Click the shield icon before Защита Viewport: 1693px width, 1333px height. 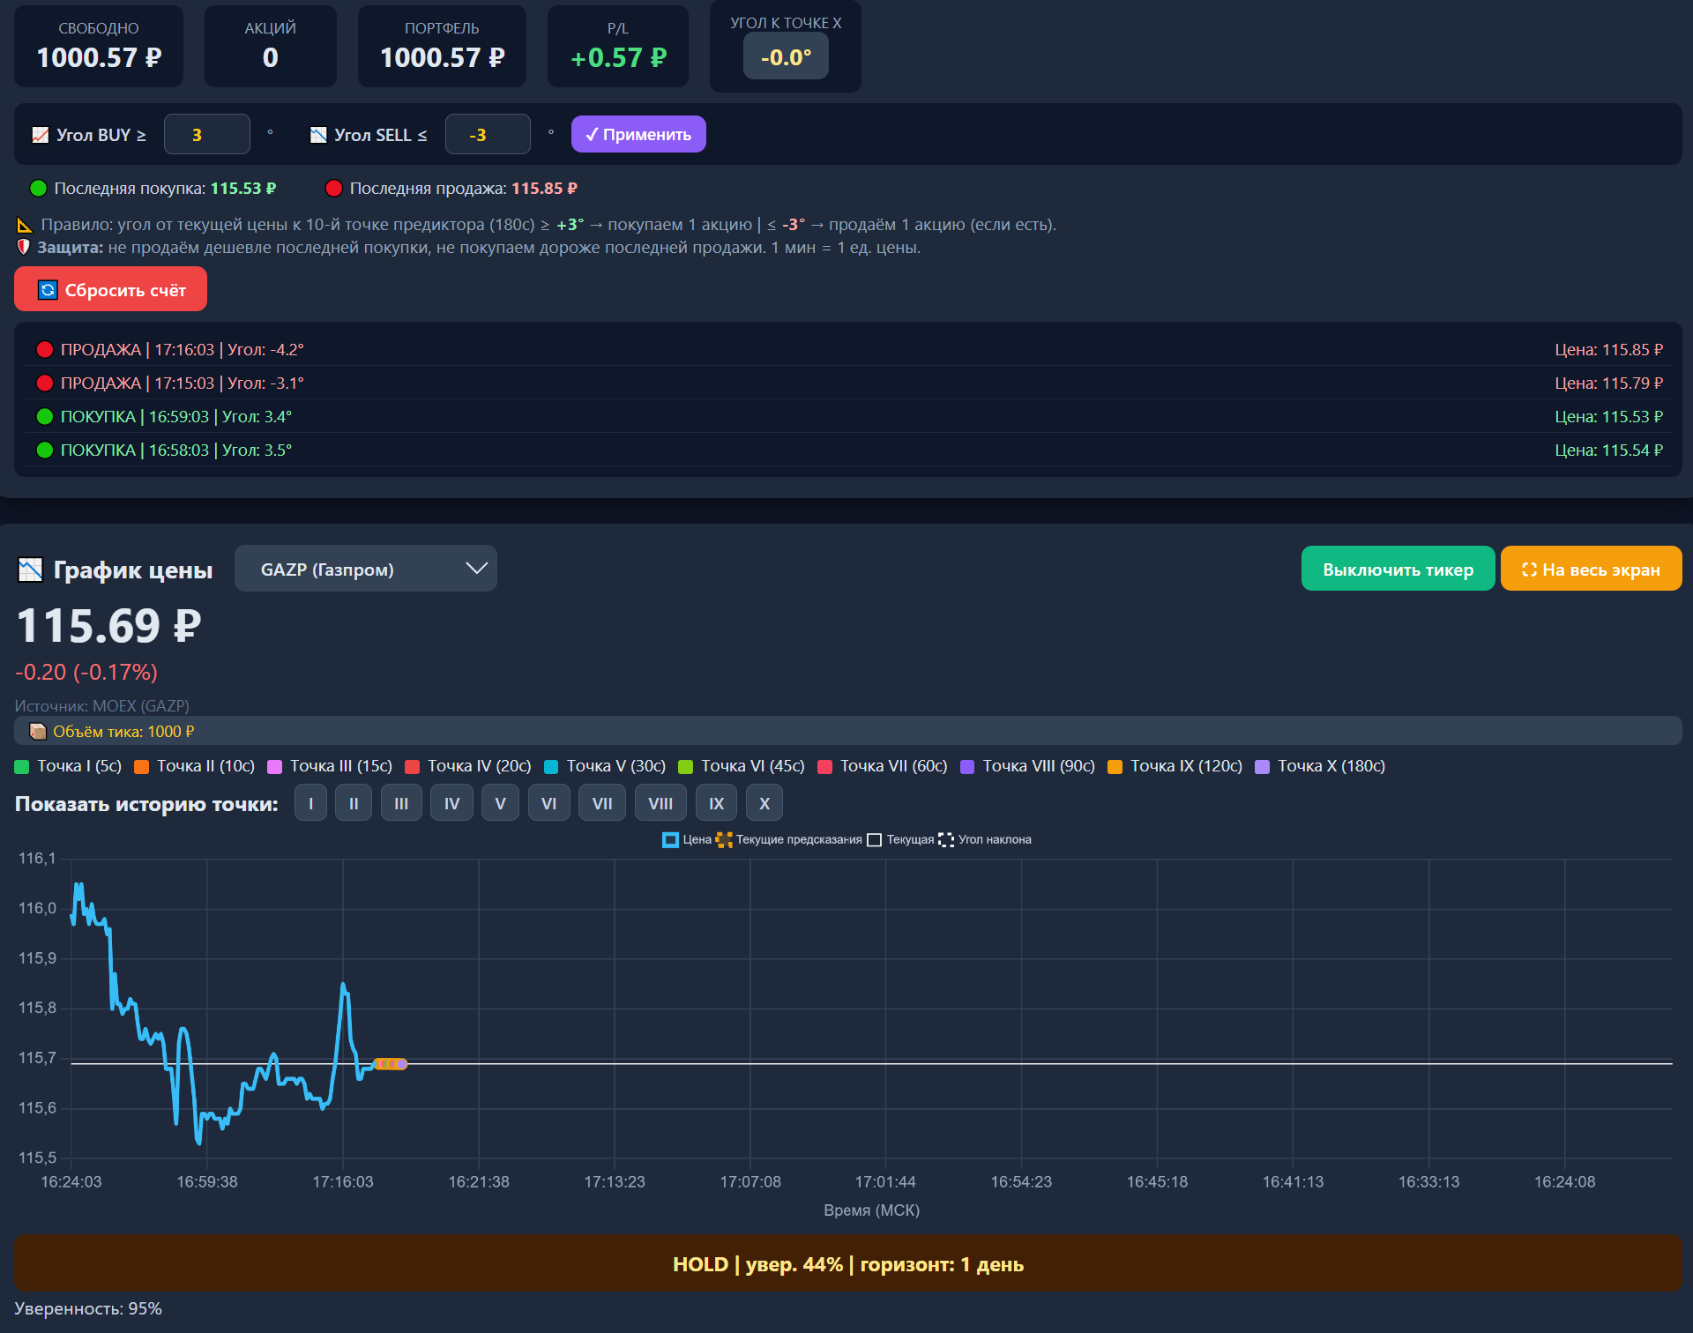(24, 248)
